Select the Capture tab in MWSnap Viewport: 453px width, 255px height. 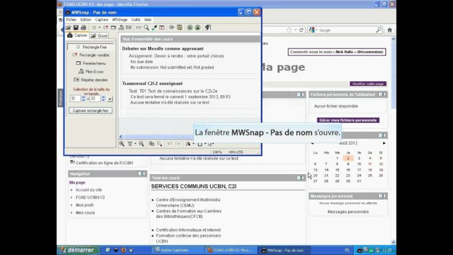click(x=77, y=35)
